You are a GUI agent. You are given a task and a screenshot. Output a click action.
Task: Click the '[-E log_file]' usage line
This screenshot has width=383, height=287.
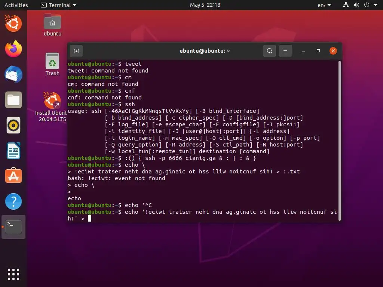click(202, 124)
